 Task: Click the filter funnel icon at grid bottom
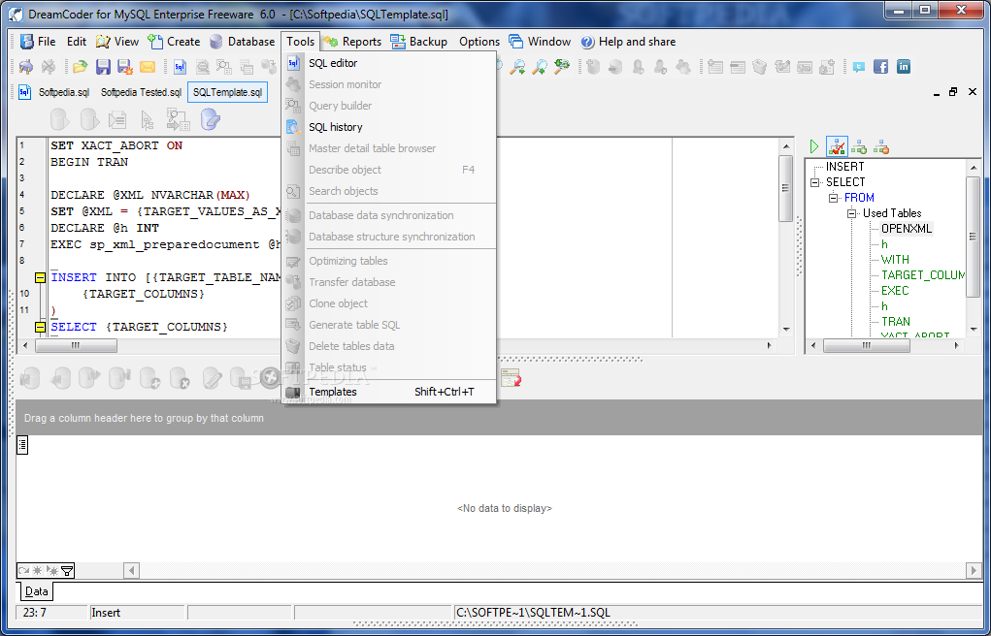(67, 570)
